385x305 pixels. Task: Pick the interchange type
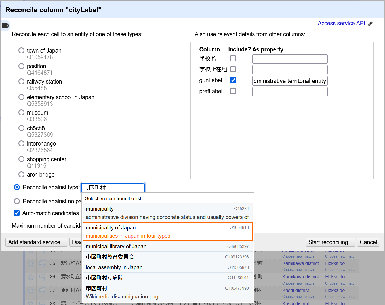21,144
